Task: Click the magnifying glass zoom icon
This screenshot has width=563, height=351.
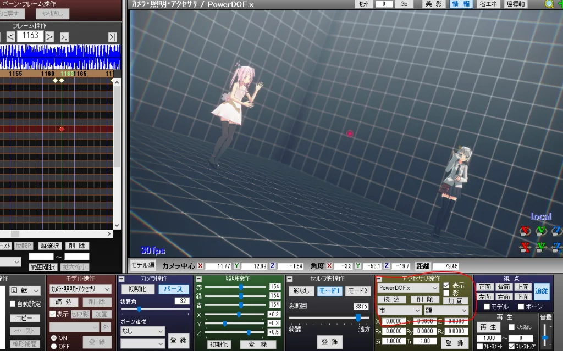Action: (x=549, y=4)
